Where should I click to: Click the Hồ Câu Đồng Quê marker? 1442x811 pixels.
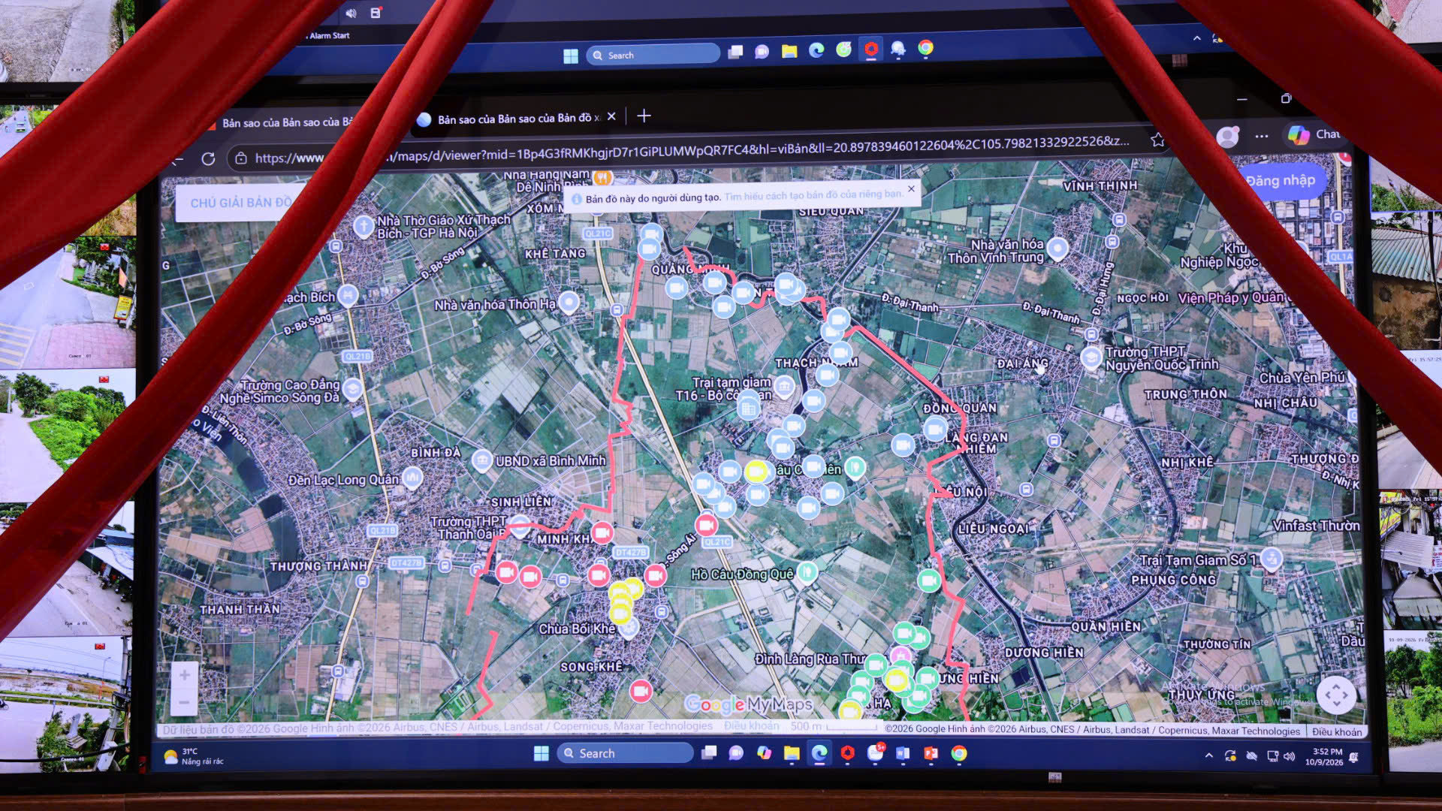click(807, 572)
